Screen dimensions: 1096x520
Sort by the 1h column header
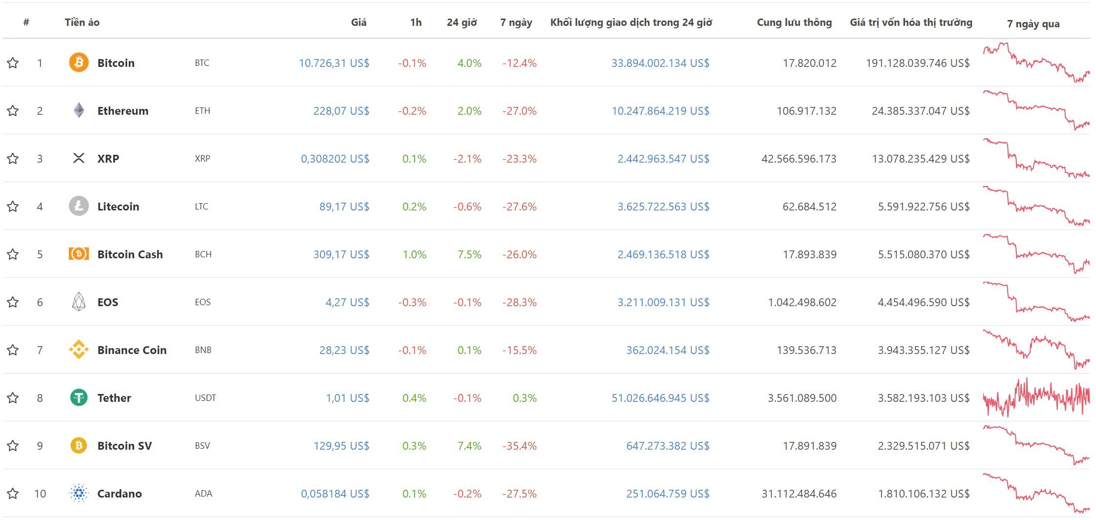(416, 22)
